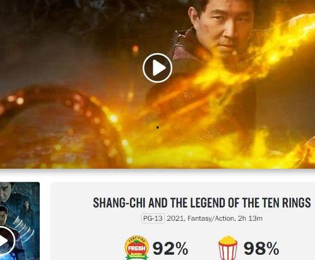Click the 2021 release year
This screenshot has width=315, height=260.
coord(175,218)
